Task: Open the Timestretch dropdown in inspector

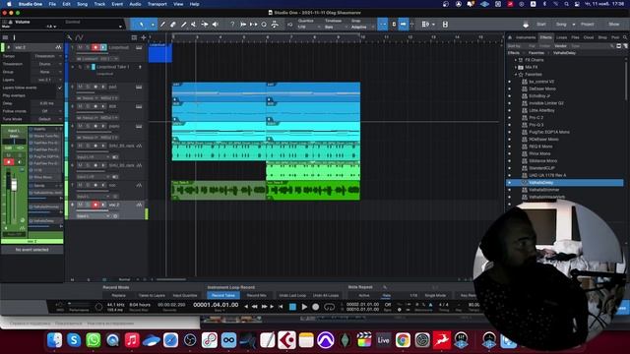Action: tap(46, 64)
